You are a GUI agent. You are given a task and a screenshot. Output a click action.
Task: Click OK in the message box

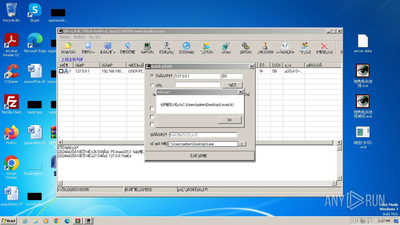coord(230,120)
